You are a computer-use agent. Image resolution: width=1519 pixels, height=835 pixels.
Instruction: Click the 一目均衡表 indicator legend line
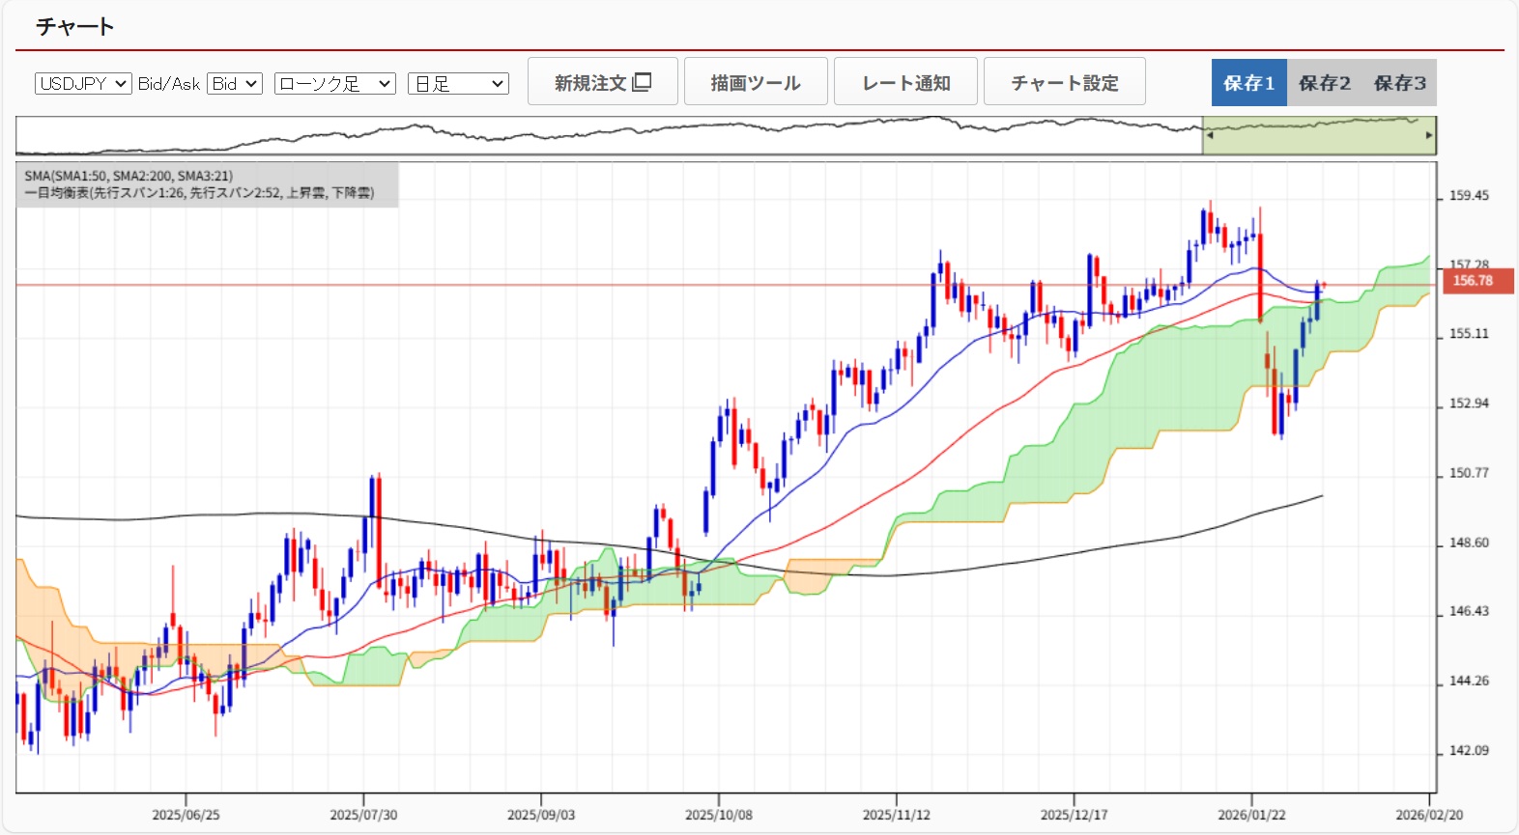pyautogui.click(x=199, y=193)
